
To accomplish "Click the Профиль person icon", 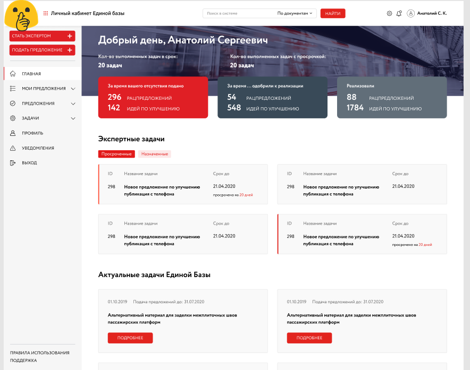I will click(x=13, y=133).
